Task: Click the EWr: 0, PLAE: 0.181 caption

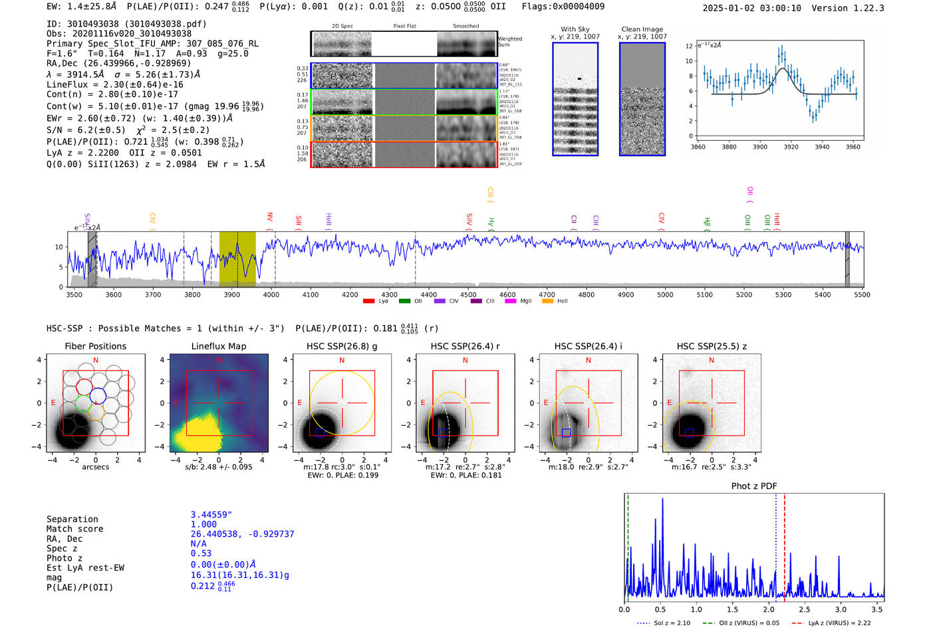Action: tap(466, 476)
